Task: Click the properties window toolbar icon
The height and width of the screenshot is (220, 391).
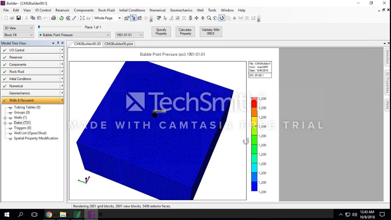Action: tap(127, 18)
